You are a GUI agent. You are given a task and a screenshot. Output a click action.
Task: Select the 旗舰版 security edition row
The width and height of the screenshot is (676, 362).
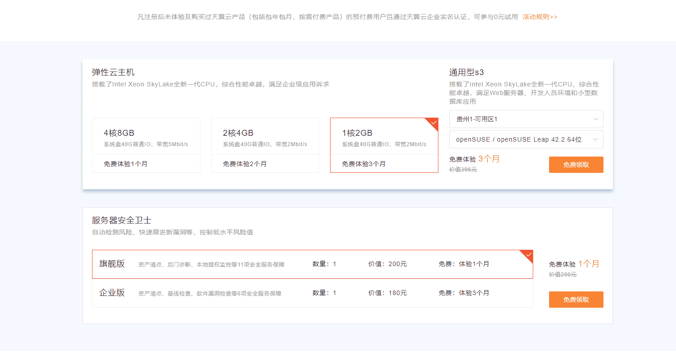click(312, 264)
